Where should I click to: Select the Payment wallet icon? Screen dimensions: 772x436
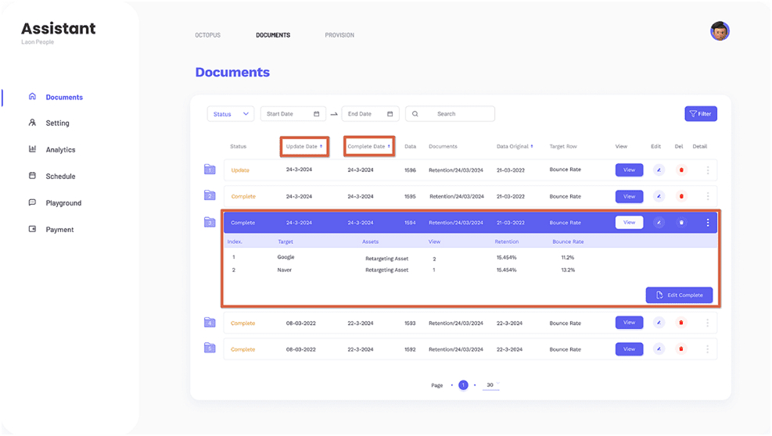[x=33, y=229]
